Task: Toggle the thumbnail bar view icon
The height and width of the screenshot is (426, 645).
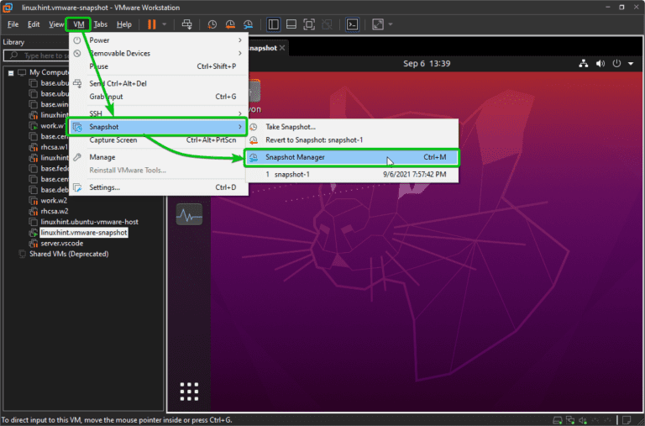Action: tap(291, 24)
